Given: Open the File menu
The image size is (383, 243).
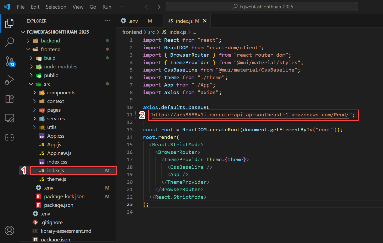Looking at the screenshot, I should pyautogui.click(x=21, y=7).
